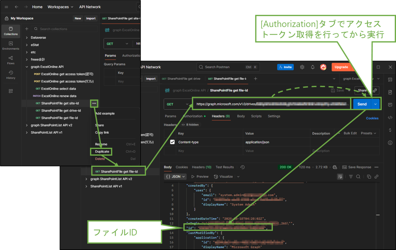
Task: Open ExcelOnline select data request
Action: 56,89
